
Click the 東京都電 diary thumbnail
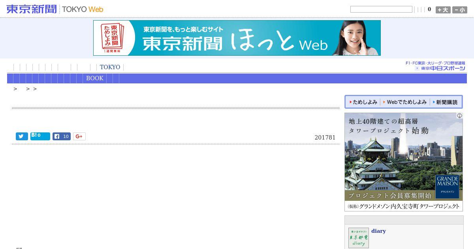359,238
